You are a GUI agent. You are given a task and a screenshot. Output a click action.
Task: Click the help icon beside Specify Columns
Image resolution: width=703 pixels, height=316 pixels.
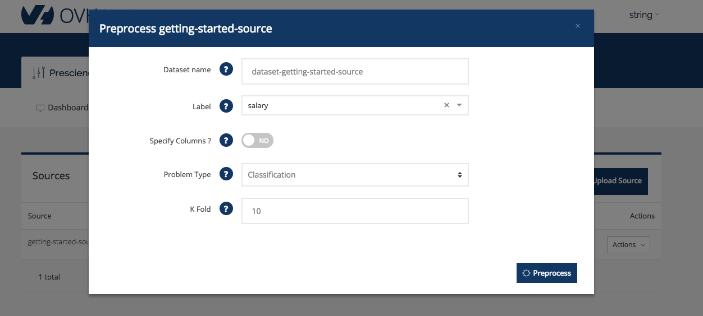pos(226,141)
